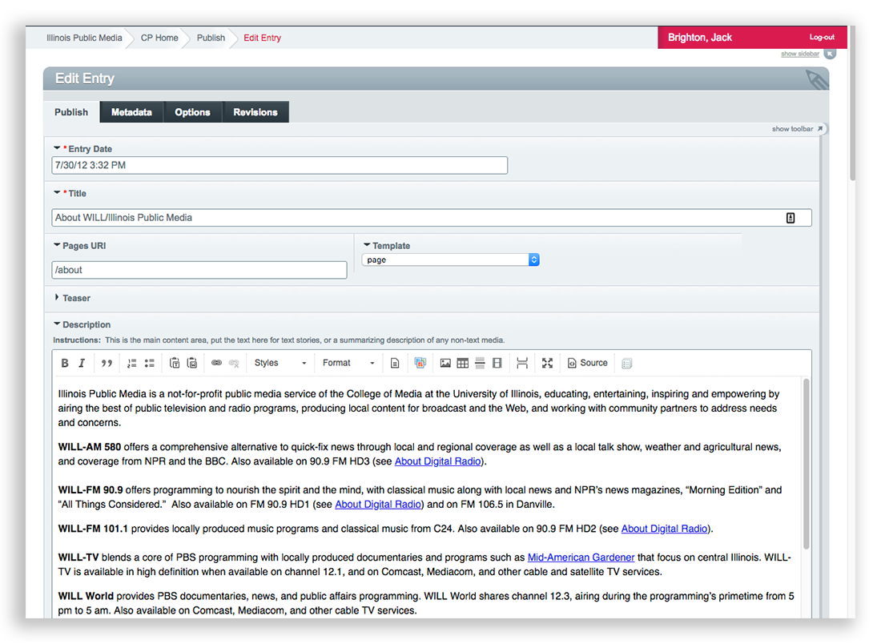The height and width of the screenshot is (644, 881).
Task: Collapse the Title field
Action: coord(57,193)
